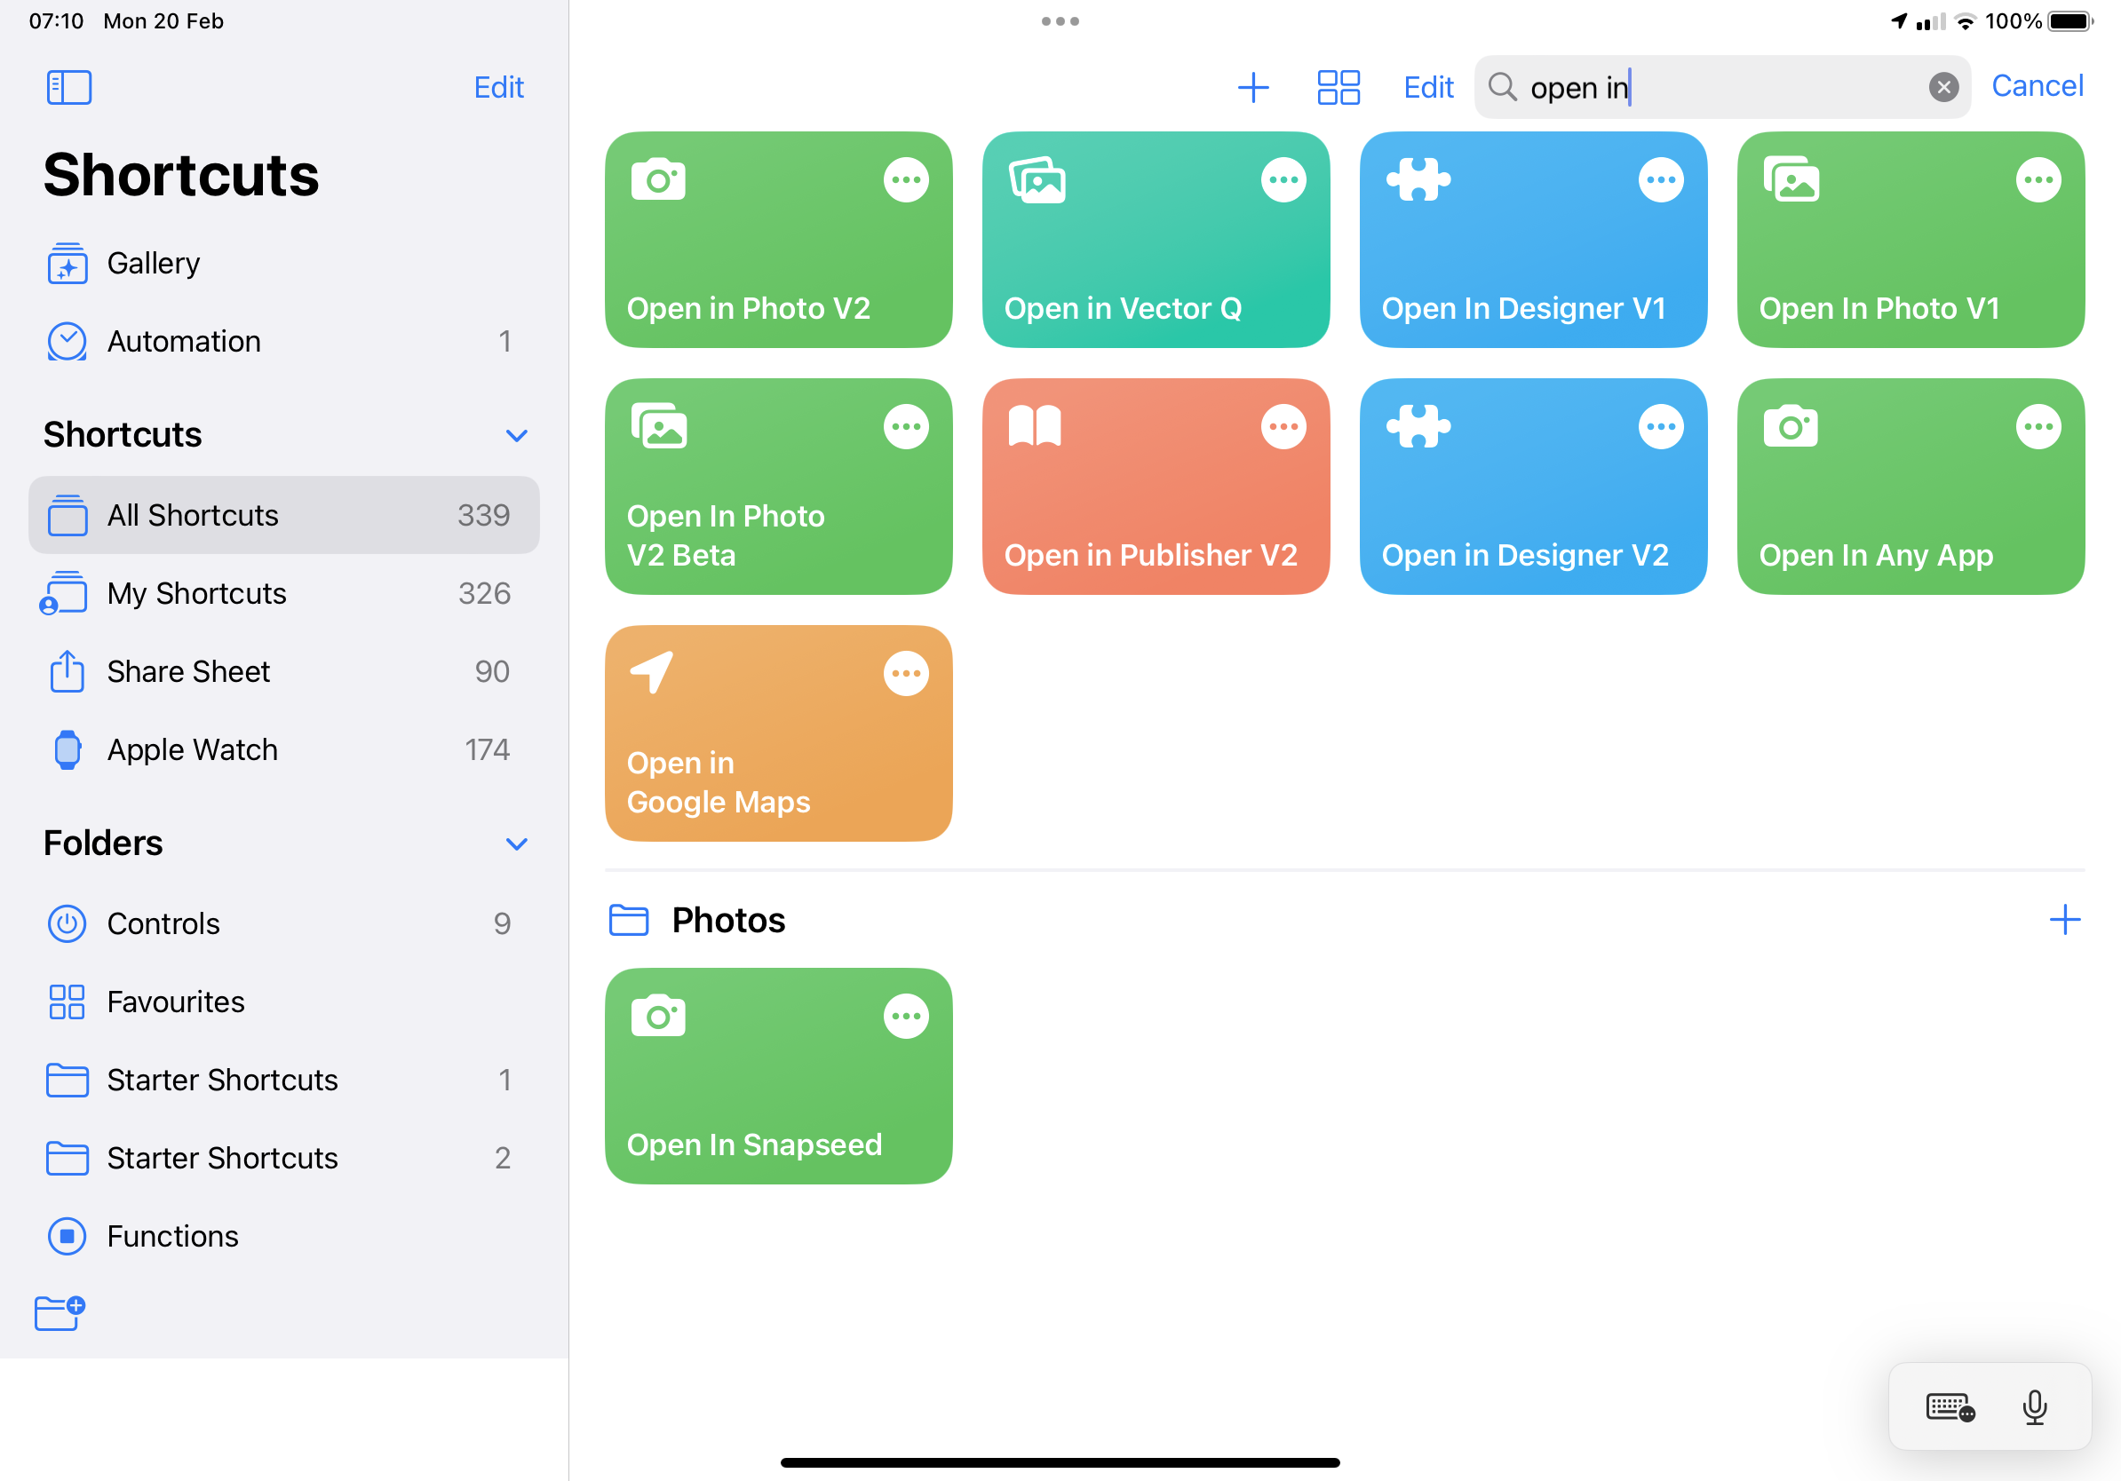Create a new folder with the add-folder icon
This screenshot has width=2121, height=1481.
[60, 1312]
